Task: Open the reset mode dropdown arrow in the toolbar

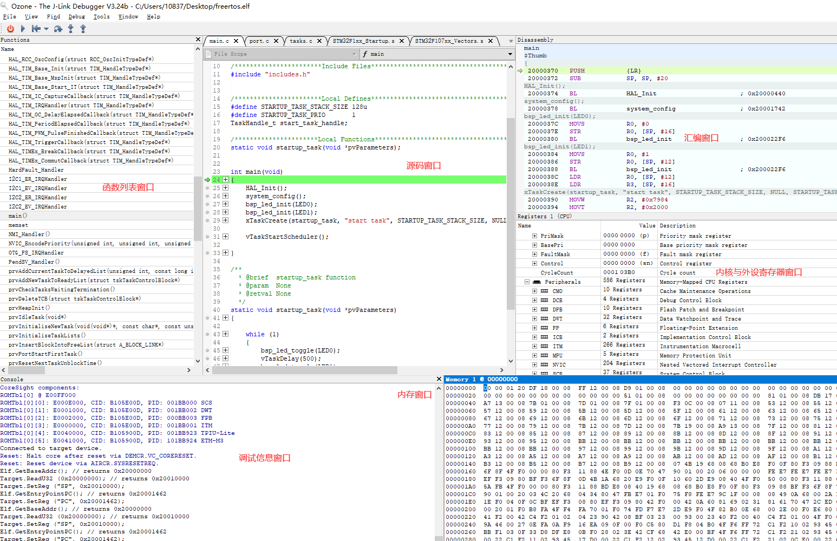Action: pyautogui.click(x=46, y=29)
